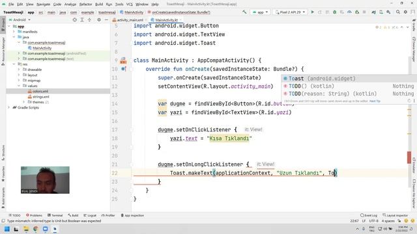The width and height of the screenshot is (417, 234).
Task: Expand the drawable folder
Action: point(19,70)
